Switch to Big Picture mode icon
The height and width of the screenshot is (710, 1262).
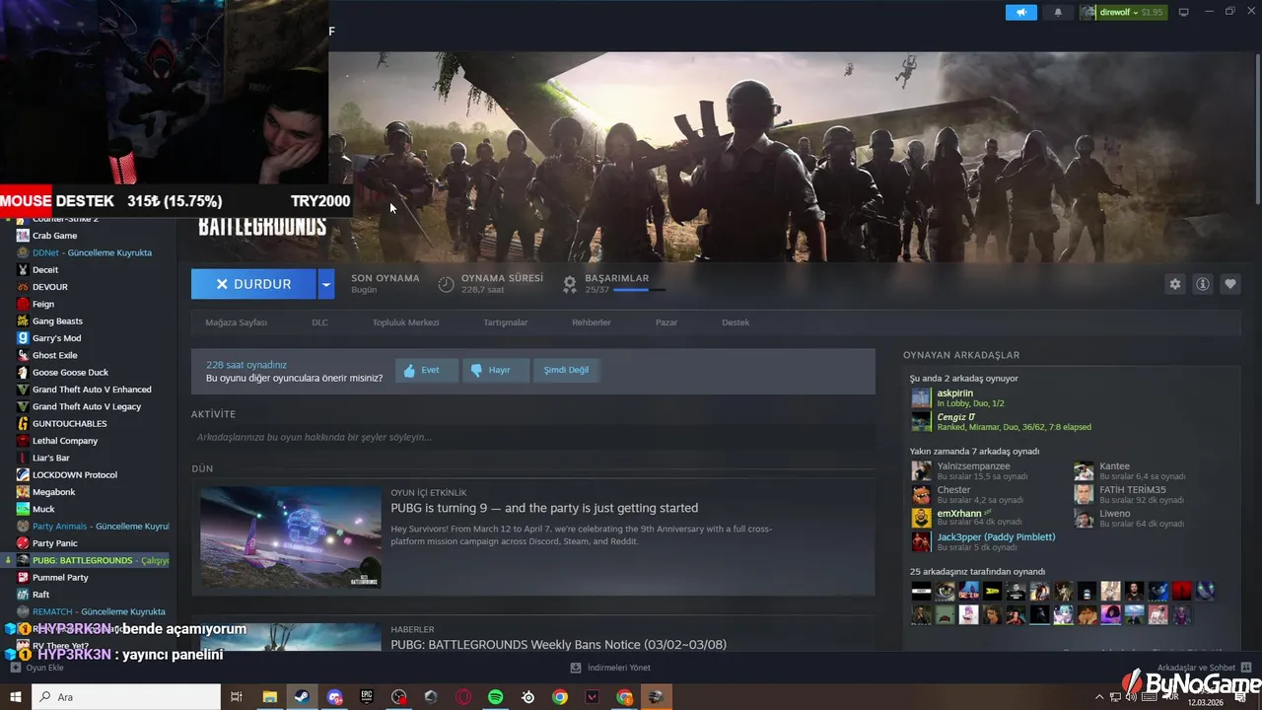(1184, 12)
